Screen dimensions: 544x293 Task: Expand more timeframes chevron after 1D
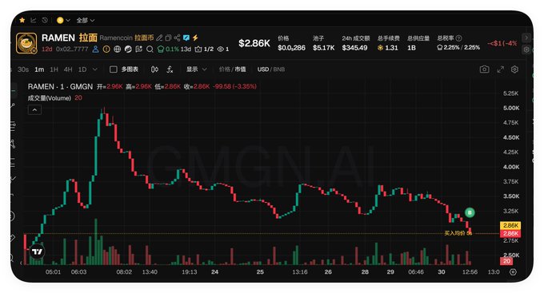pos(94,69)
